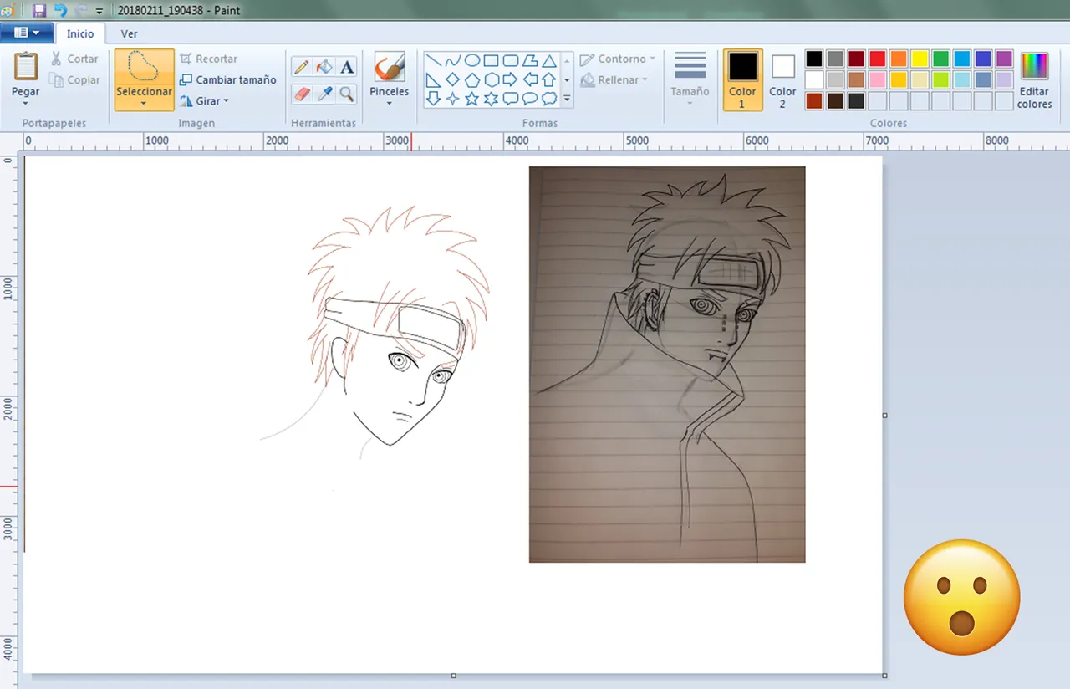The width and height of the screenshot is (1070, 689).
Task: Pick the orange color swatch
Action: click(x=898, y=59)
